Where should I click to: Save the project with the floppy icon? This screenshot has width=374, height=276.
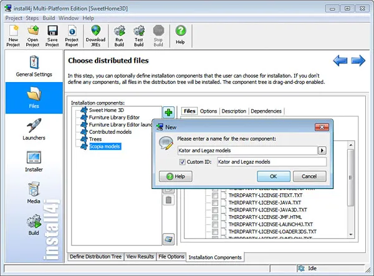point(52,36)
